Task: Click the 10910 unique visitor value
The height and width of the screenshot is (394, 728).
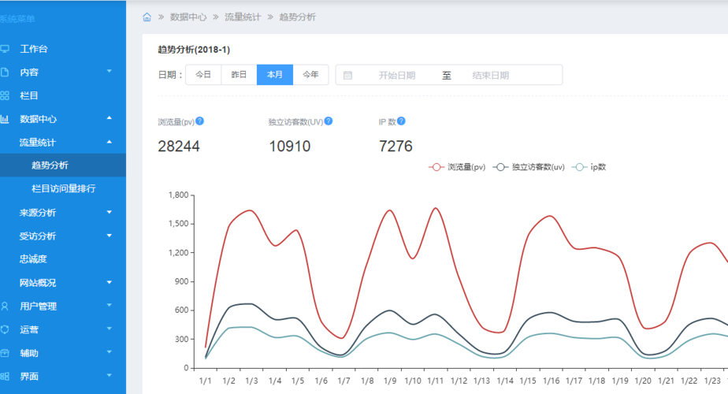Action: pos(290,147)
